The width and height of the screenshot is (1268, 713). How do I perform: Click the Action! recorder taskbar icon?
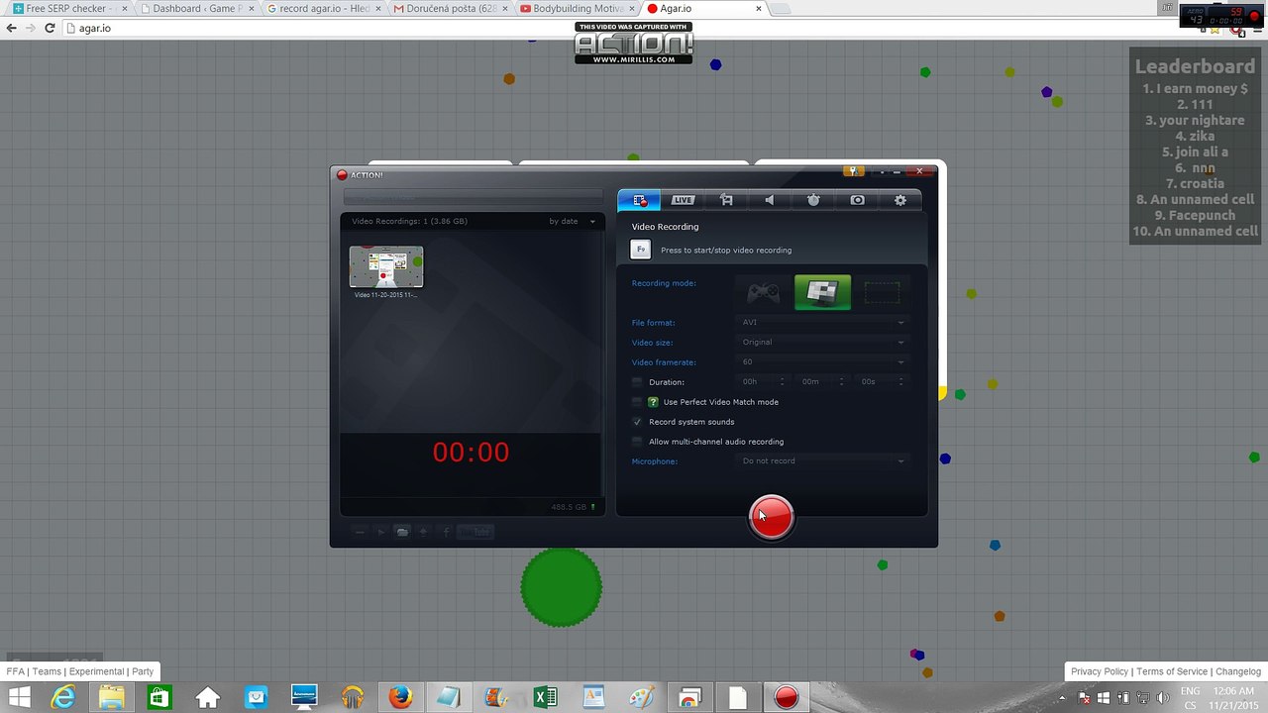(787, 697)
